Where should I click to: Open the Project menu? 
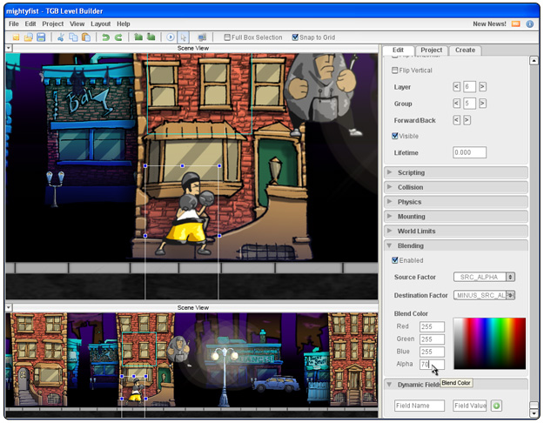click(x=53, y=24)
